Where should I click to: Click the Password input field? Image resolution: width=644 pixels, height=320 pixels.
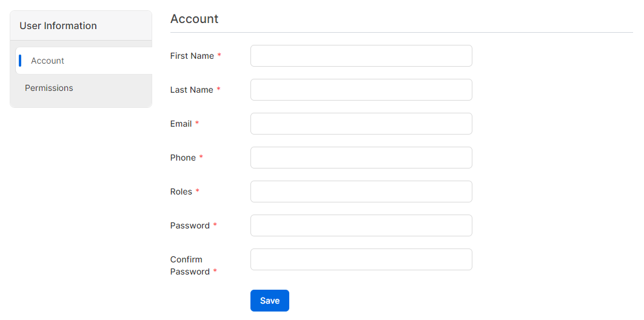point(361,225)
